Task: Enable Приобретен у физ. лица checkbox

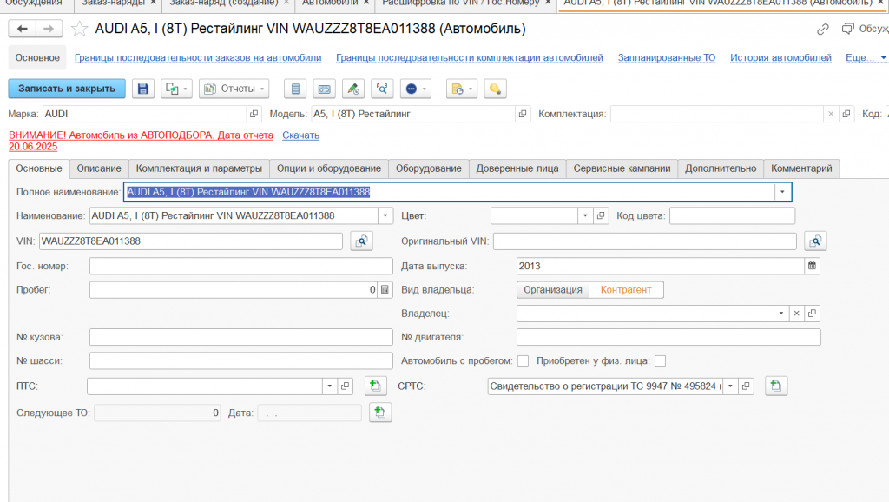Action: [660, 360]
